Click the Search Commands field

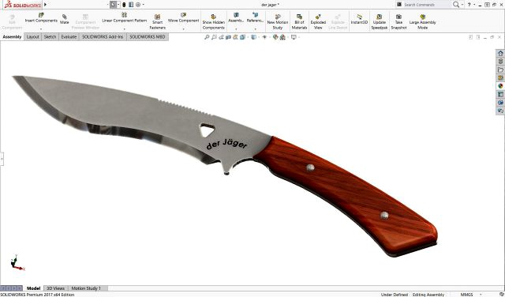click(427, 5)
